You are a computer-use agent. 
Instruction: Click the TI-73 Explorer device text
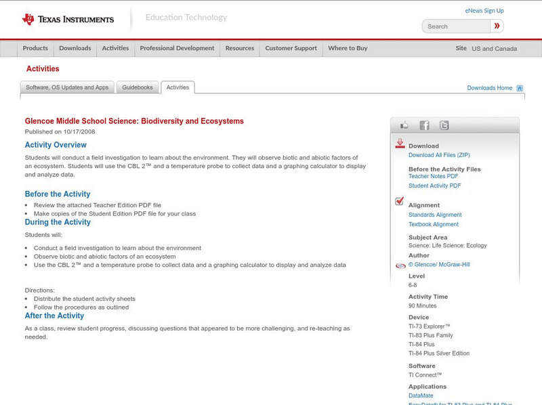click(x=430, y=326)
